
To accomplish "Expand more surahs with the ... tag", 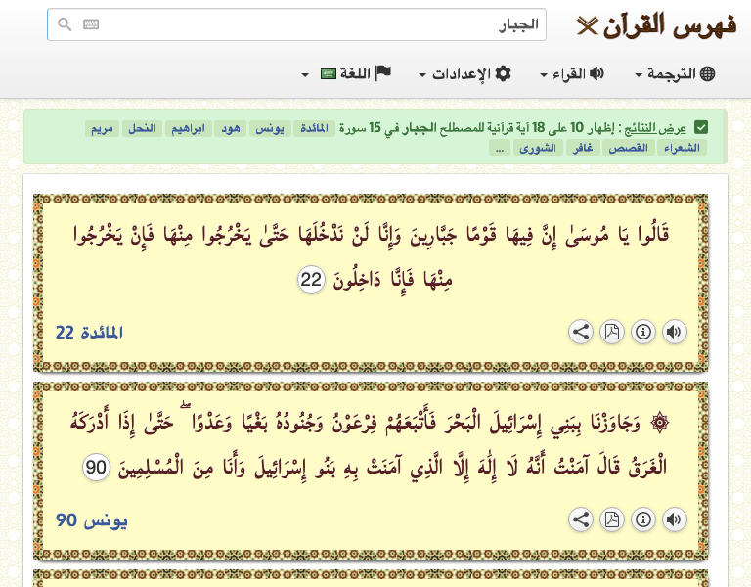I will [x=500, y=148].
